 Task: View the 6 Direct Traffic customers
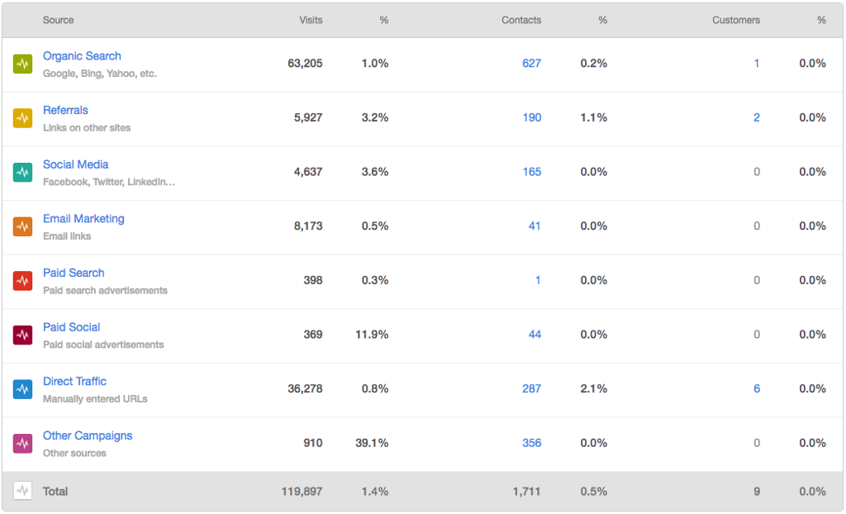click(x=756, y=389)
